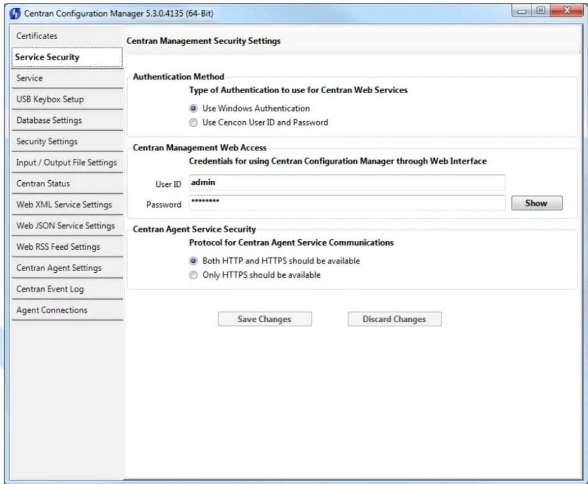The width and height of the screenshot is (588, 484).
Task: Open the Agent Connections tab
Action: [x=67, y=310]
